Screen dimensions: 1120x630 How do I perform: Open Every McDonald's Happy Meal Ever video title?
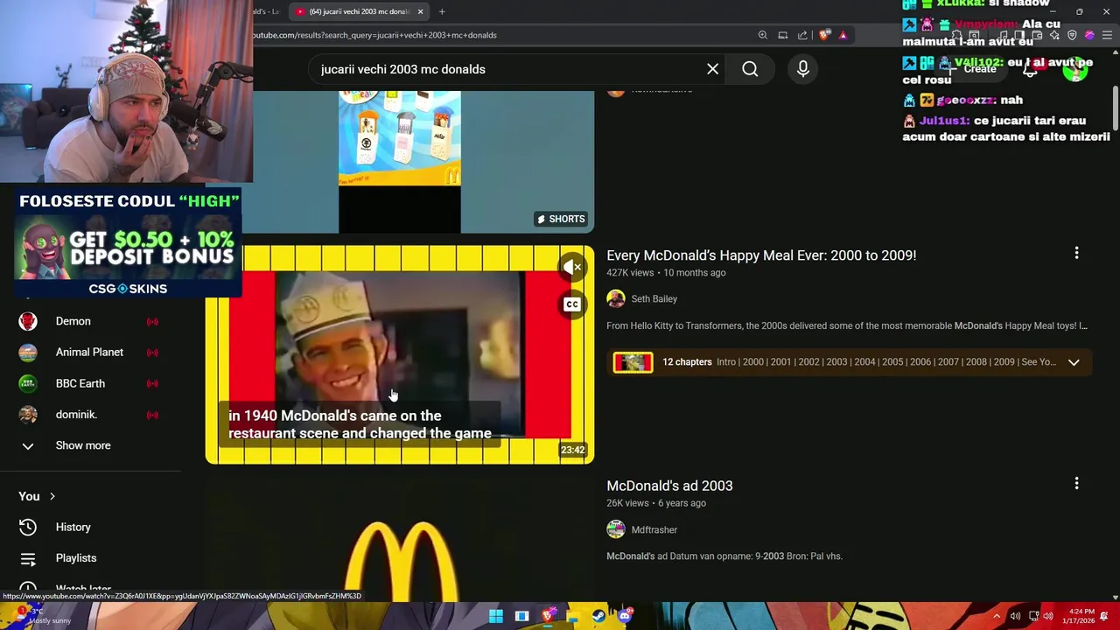click(761, 255)
